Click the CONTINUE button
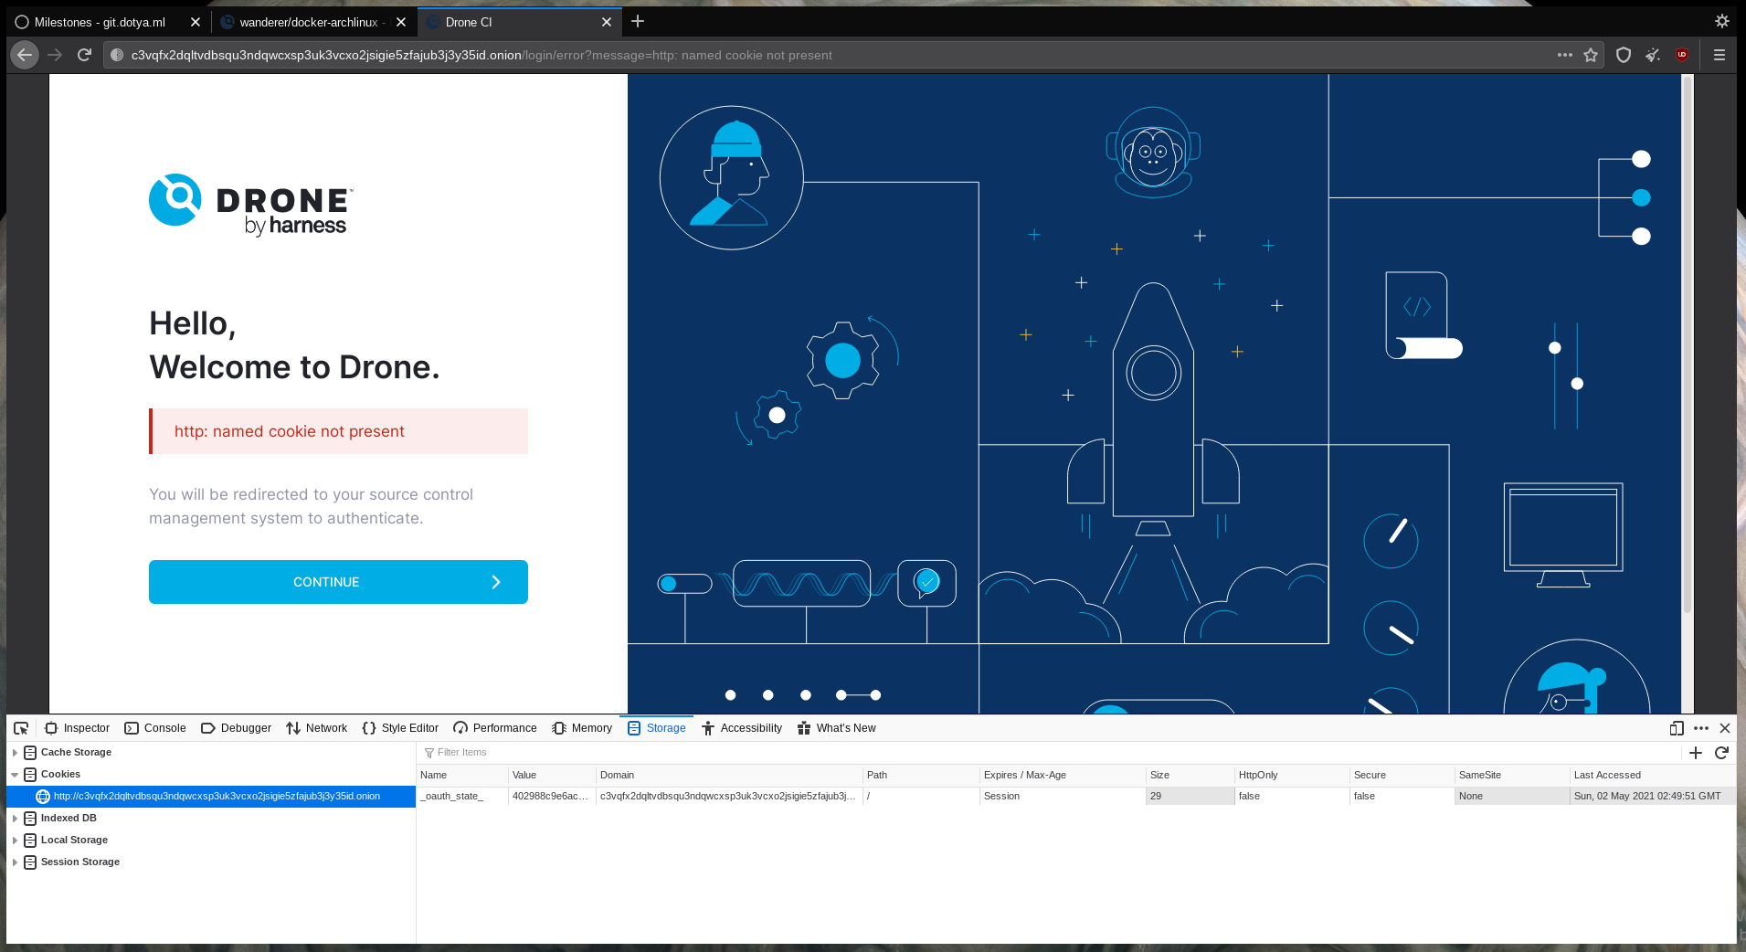Image resolution: width=1746 pixels, height=952 pixels. click(x=338, y=582)
